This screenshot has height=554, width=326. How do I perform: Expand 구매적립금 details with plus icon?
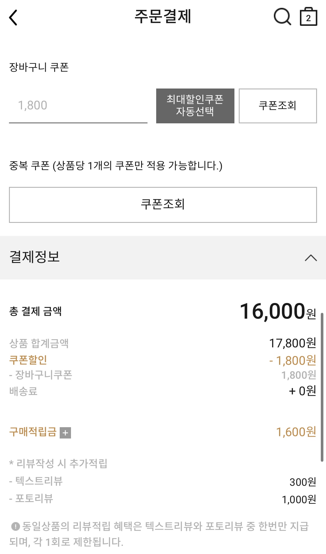coord(65,433)
